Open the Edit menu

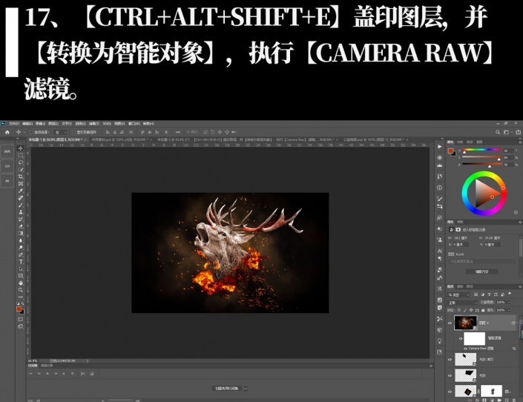click(x=27, y=123)
